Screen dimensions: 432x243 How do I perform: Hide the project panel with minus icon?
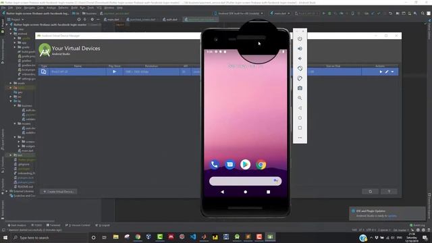(x=98, y=20)
